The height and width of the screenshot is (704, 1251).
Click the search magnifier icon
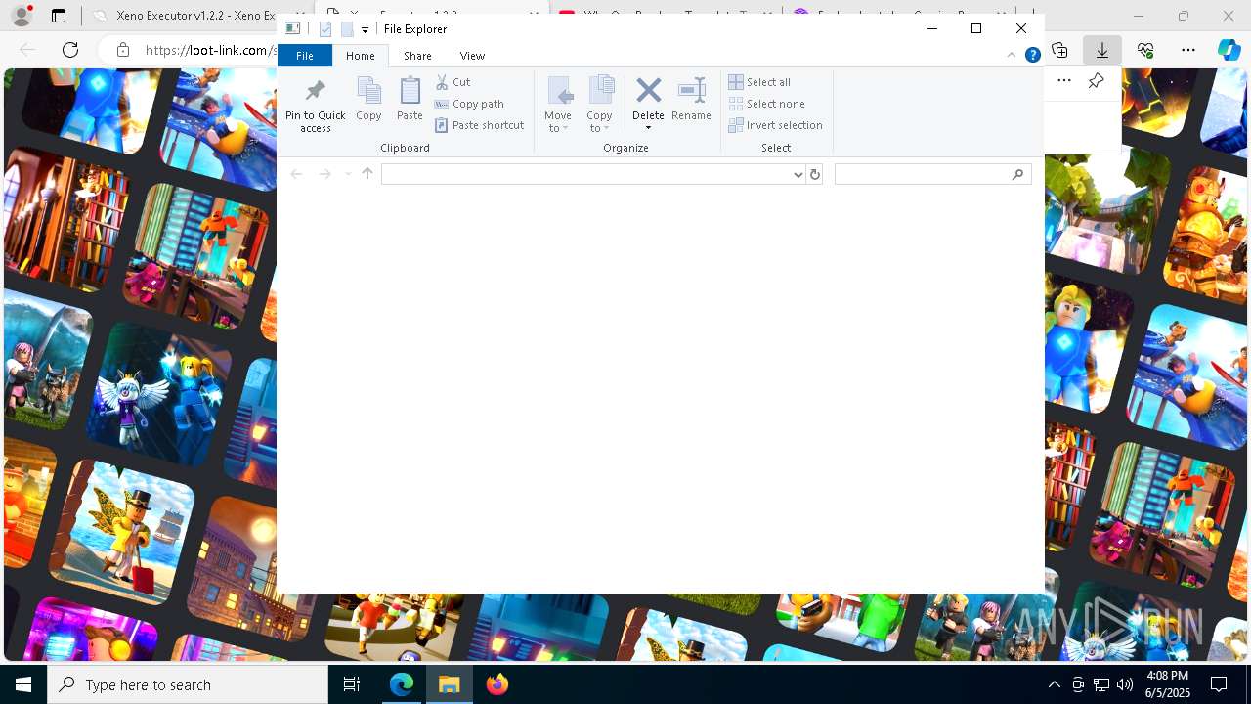tap(1017, 174)
